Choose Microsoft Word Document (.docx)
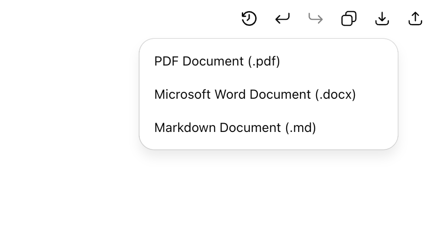This screenshot has width=431, height=227. tap(269, 94)
